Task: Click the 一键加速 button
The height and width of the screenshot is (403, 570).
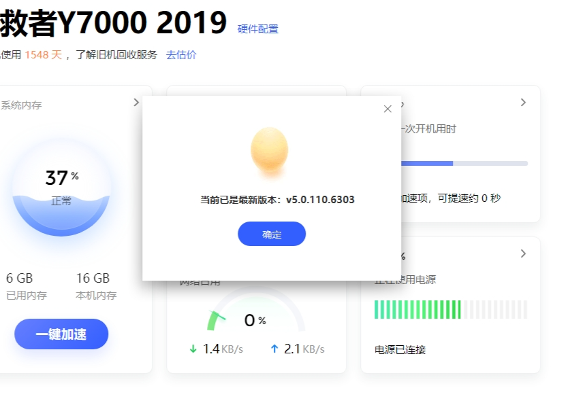Action: pos(61,334)
